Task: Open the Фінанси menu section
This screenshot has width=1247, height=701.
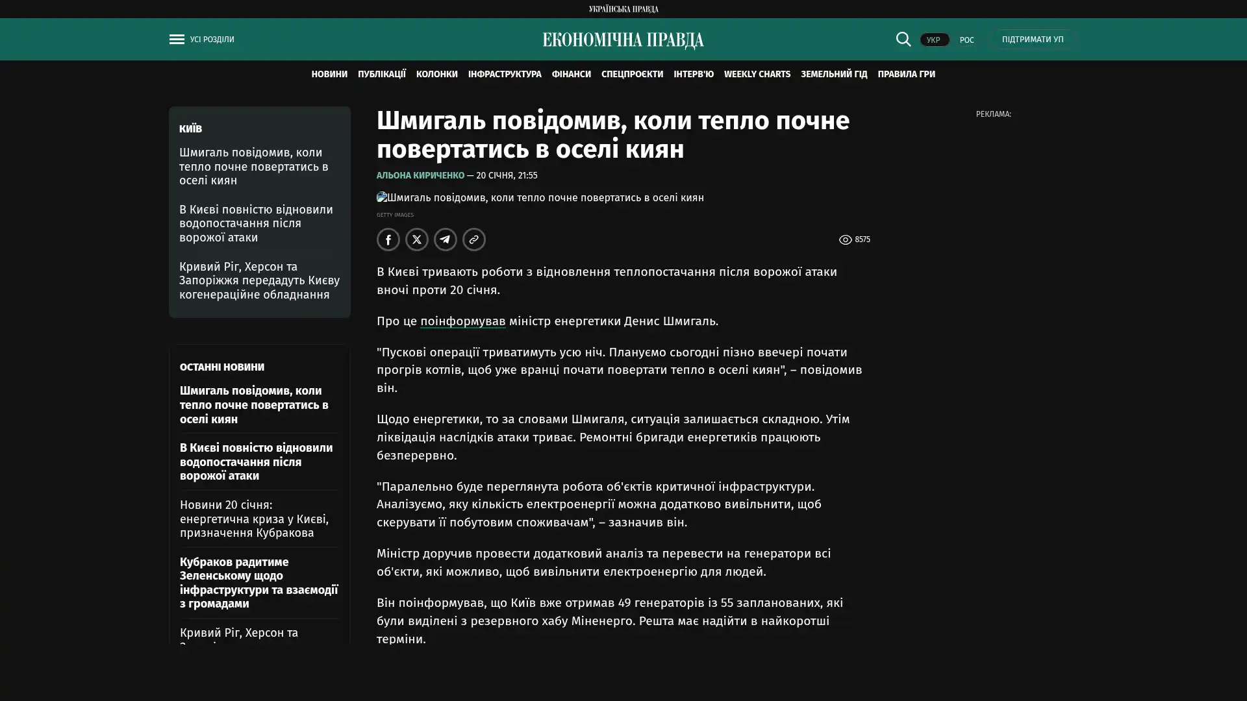Action: pos(571,74)
